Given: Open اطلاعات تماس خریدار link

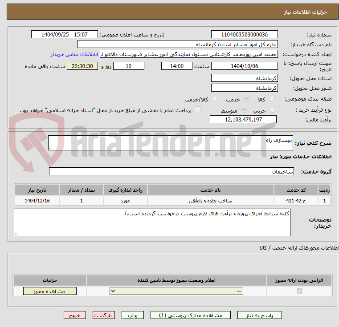Looking at the screenshot, I should click(74, 54).
